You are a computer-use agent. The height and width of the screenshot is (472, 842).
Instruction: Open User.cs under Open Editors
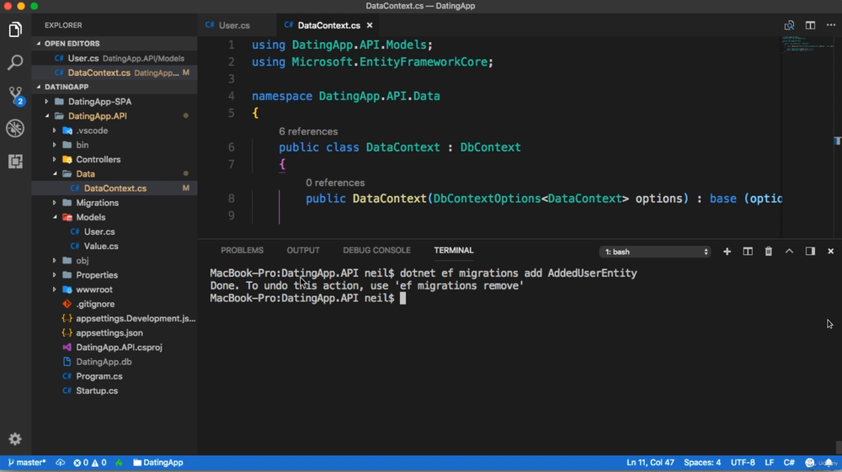pos(115,58)
